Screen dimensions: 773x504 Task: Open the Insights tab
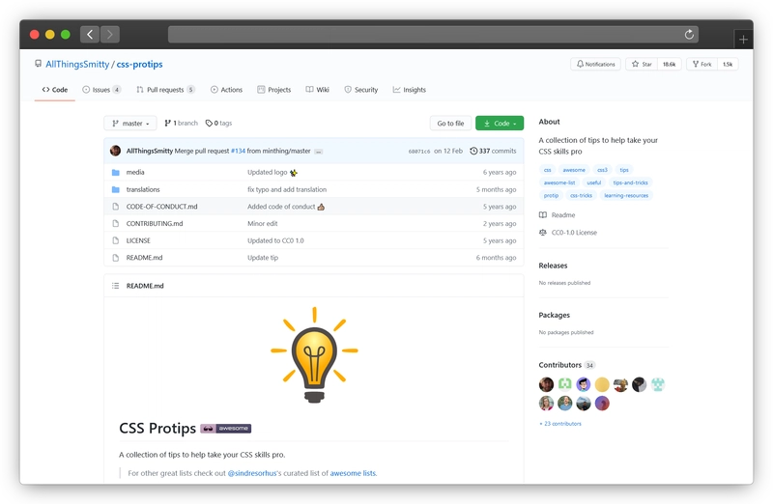409,90
